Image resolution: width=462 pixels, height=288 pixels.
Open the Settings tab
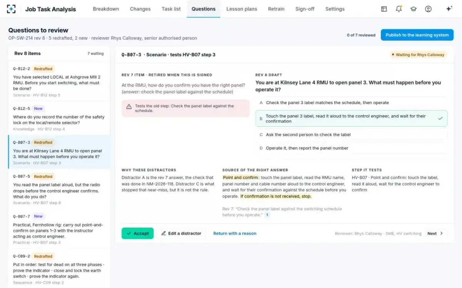(335, 9)
